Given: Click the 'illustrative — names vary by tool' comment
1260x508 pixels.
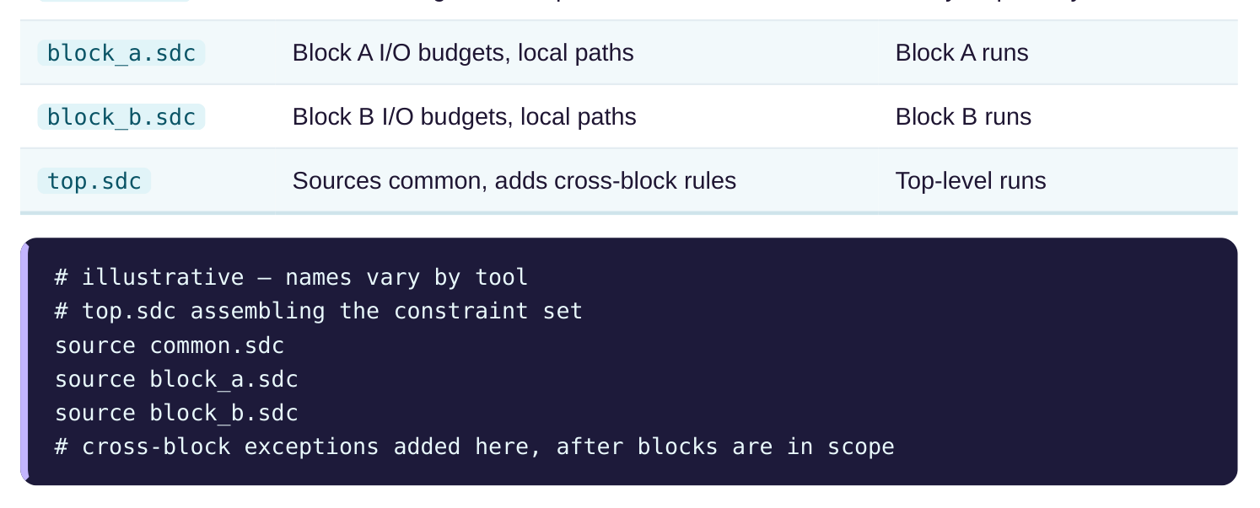Looking at the screenshot, I should (x=291, y=277).
